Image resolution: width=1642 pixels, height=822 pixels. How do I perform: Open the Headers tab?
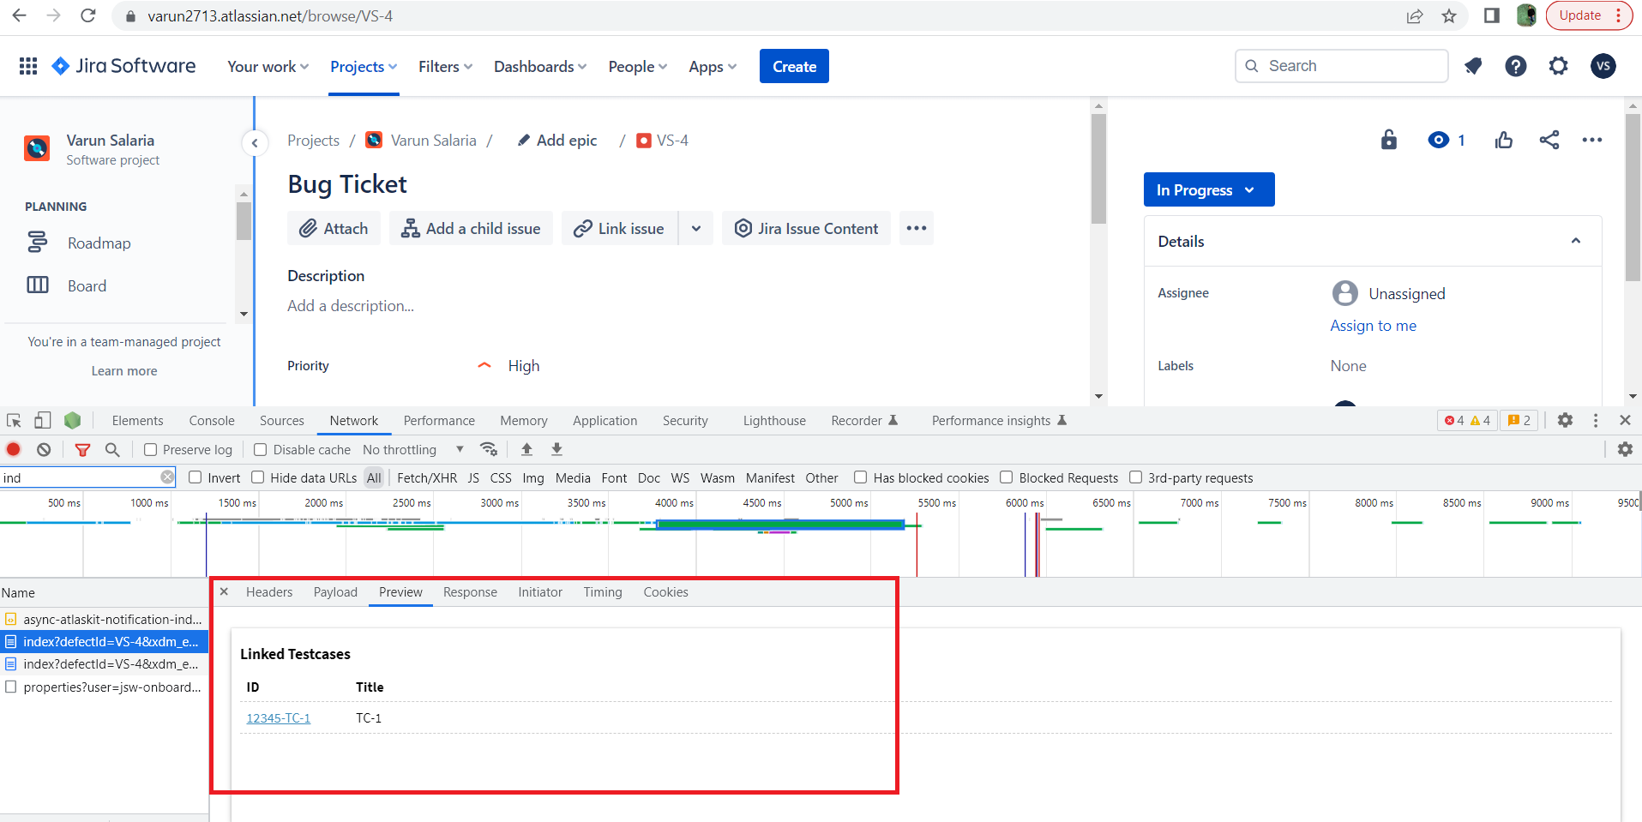269,592
